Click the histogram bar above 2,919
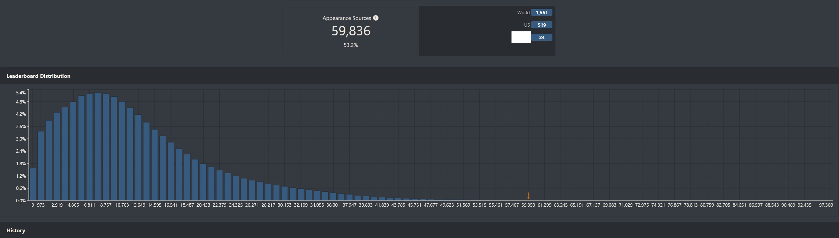The image size is (839, 238). [x=57, y=156]
